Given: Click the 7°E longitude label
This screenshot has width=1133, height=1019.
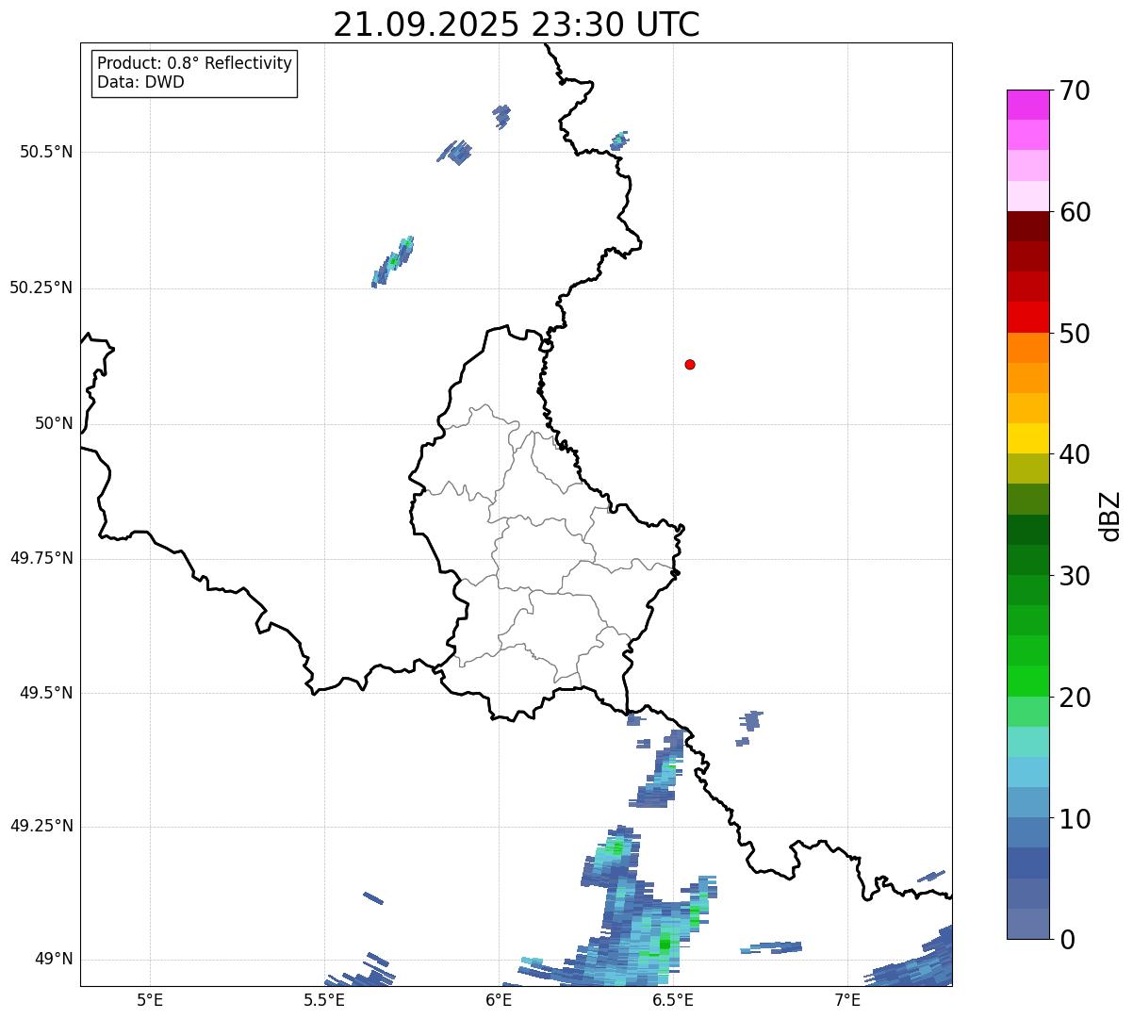Looking at the screenshot, I should click(x=847, y=999).
